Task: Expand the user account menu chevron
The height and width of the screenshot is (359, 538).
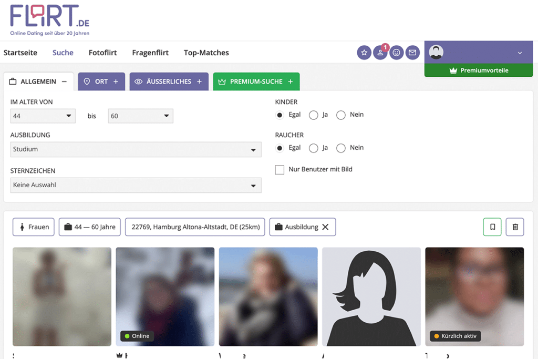Action: click(x=520, y=53)
